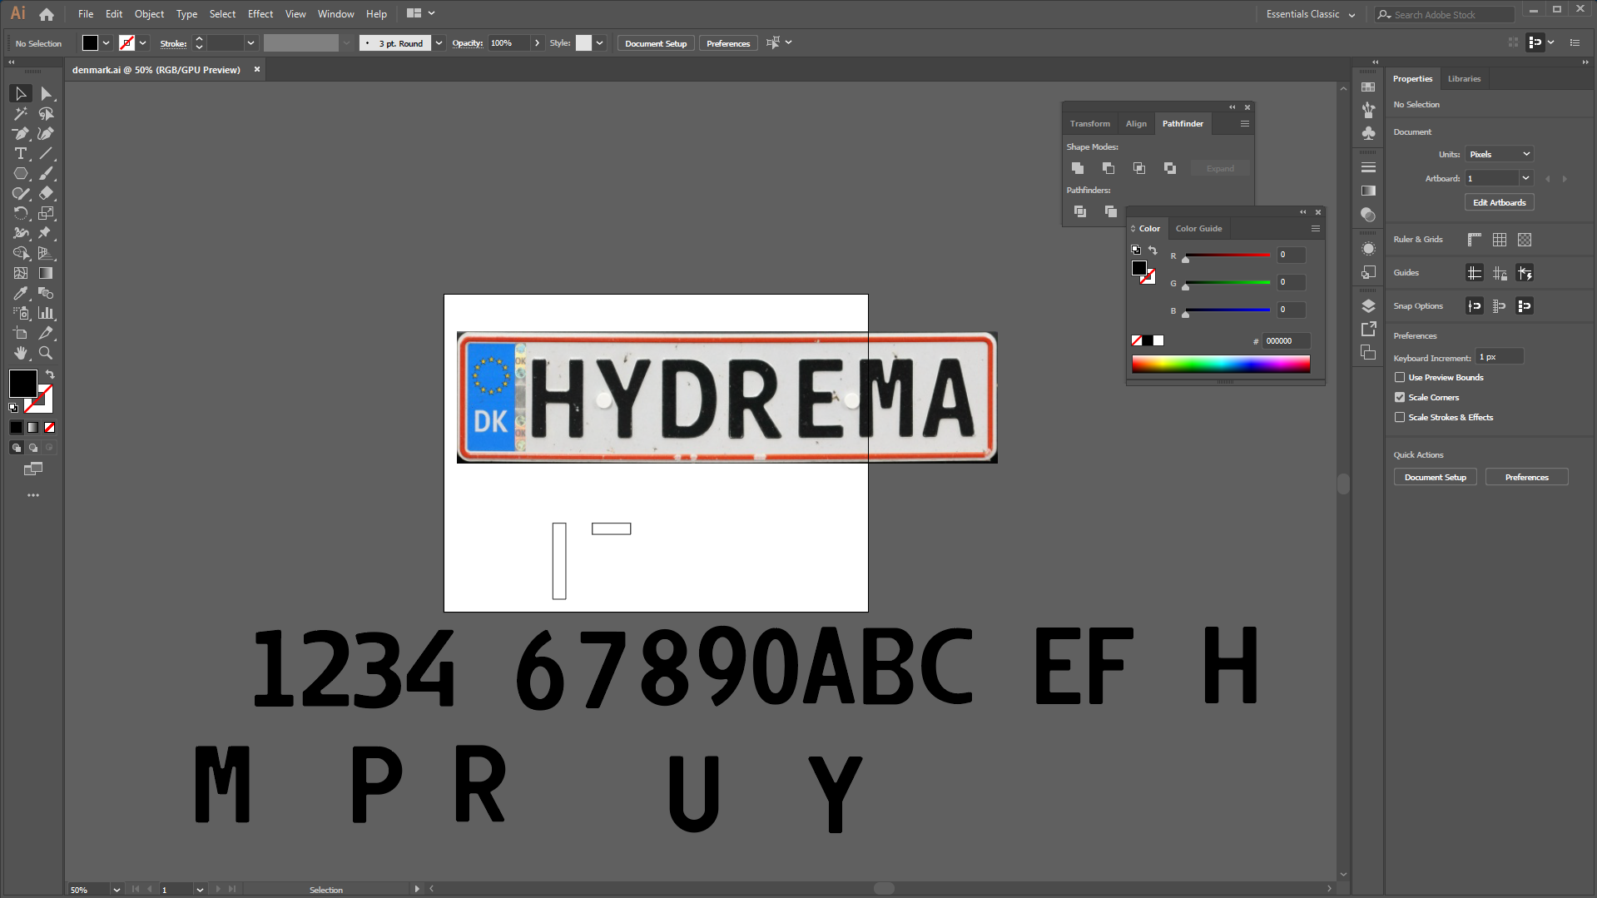Select the Direct Selection tool
The width and height of the screenshot is (1597, 898).
coord(46,94)
